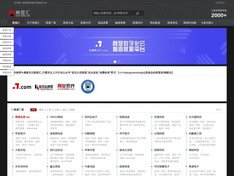Image resolution: width=234 pixels, height=176 pixels.
Task: Open the 数字标牌网 sponsor logo
Action: tap(44, 87)
